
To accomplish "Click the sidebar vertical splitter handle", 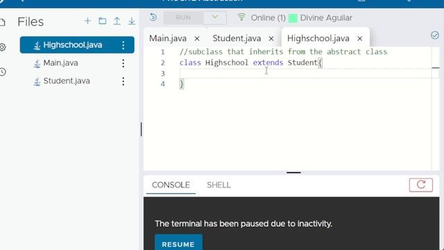I will [x=141, y=129].
